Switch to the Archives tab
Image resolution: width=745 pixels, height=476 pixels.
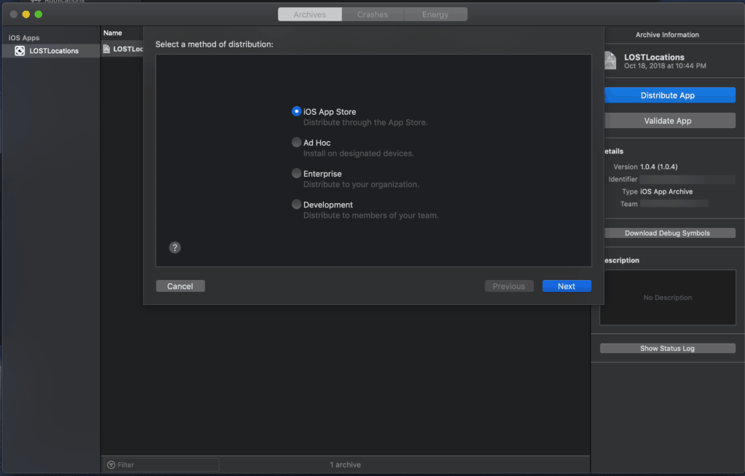pyautogui.click(x=310, y=15)
